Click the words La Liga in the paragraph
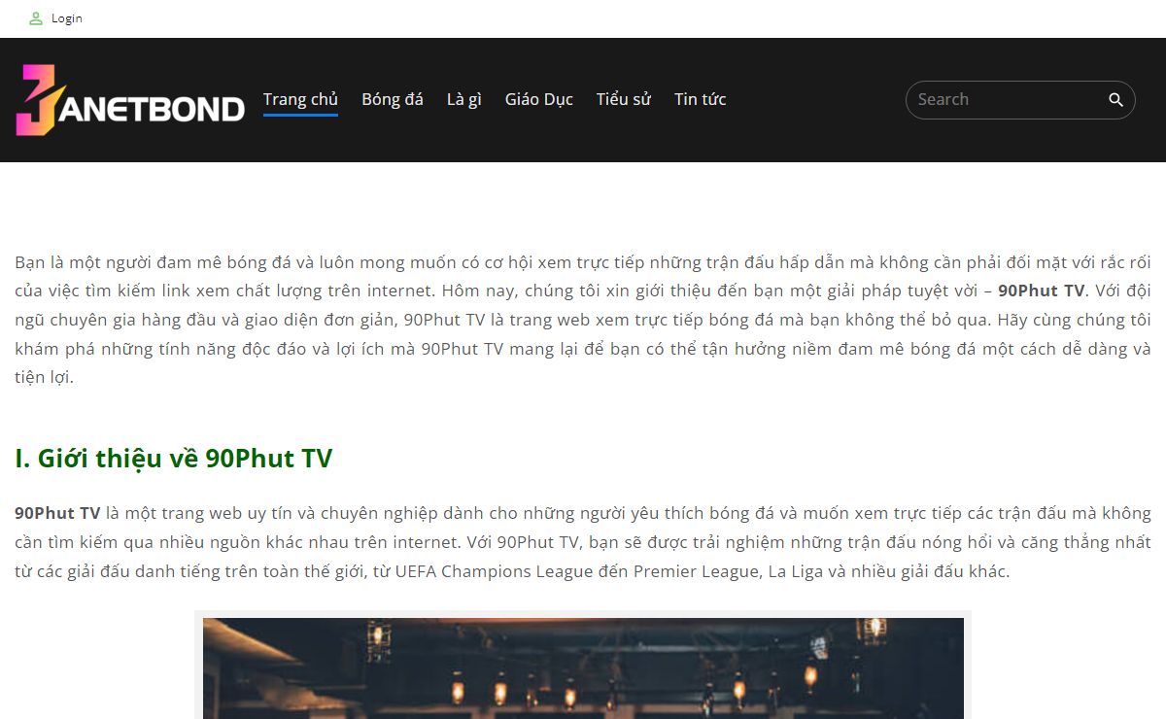 point(794,571)
